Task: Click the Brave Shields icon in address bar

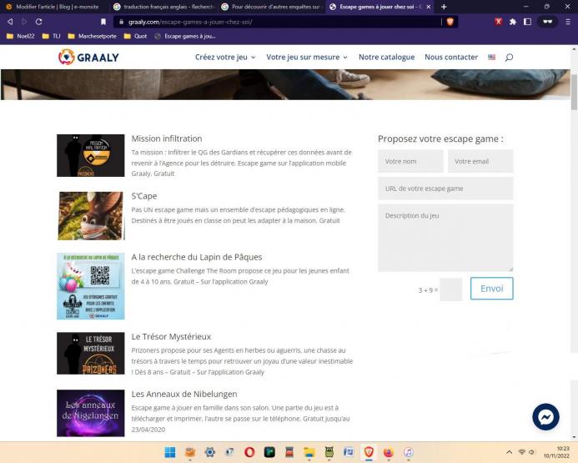Action: point(450,22)
